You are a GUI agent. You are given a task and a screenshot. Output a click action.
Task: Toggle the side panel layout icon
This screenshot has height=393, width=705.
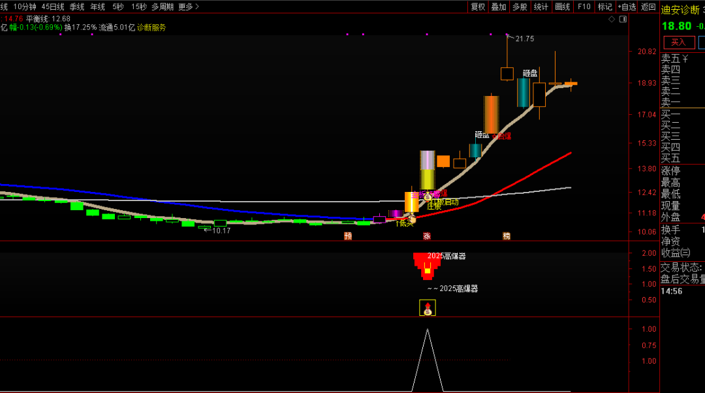point(623,20)
